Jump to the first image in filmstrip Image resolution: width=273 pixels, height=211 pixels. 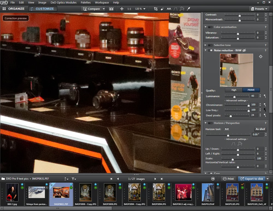pos(111,179)
